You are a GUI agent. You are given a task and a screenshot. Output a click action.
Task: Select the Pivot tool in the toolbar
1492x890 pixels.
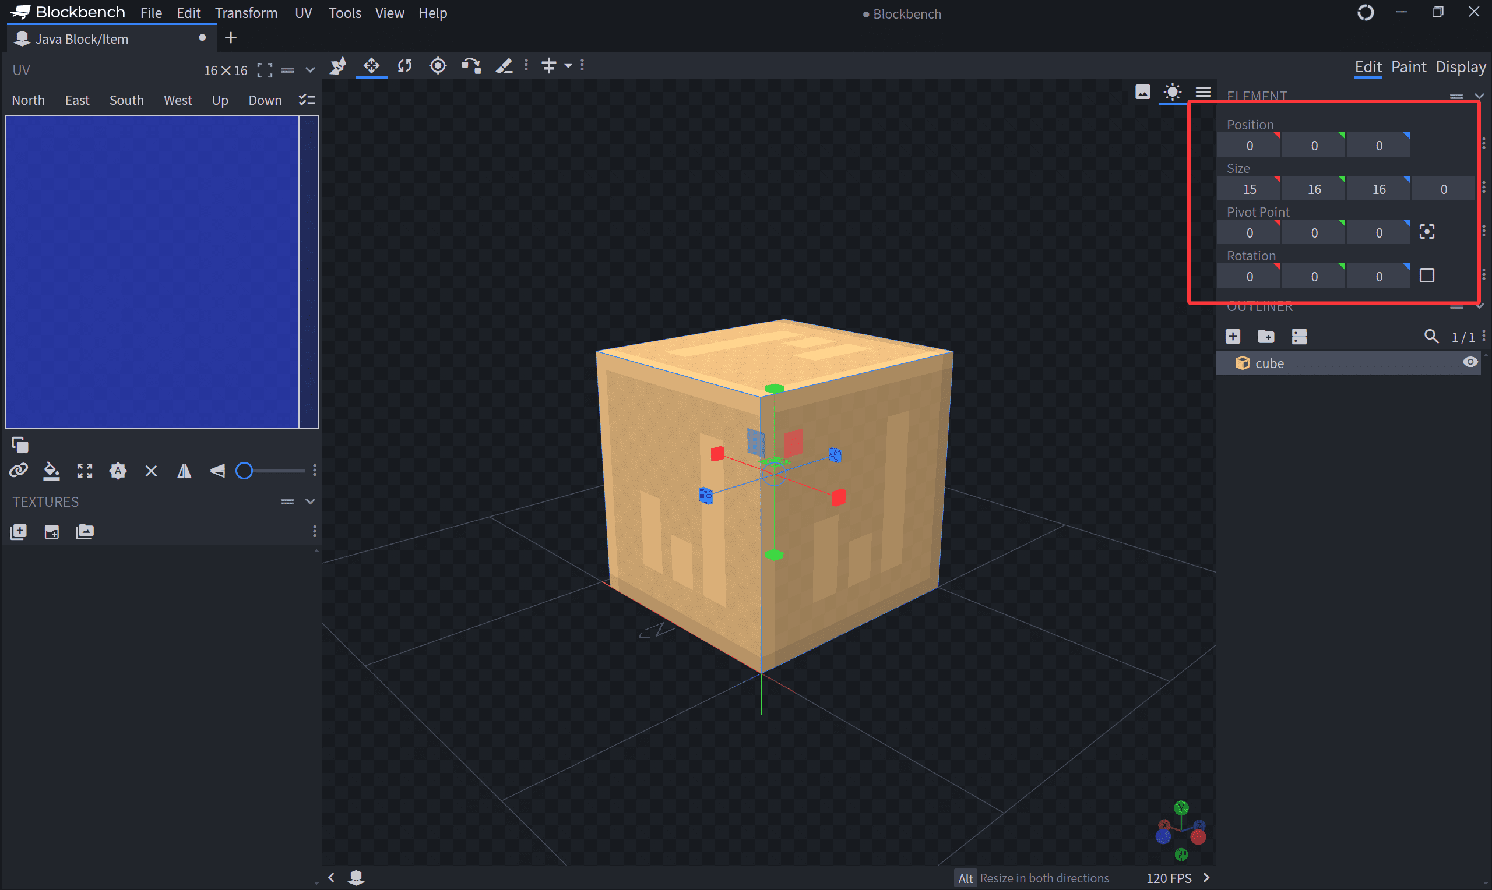click(x=438, y=65)
